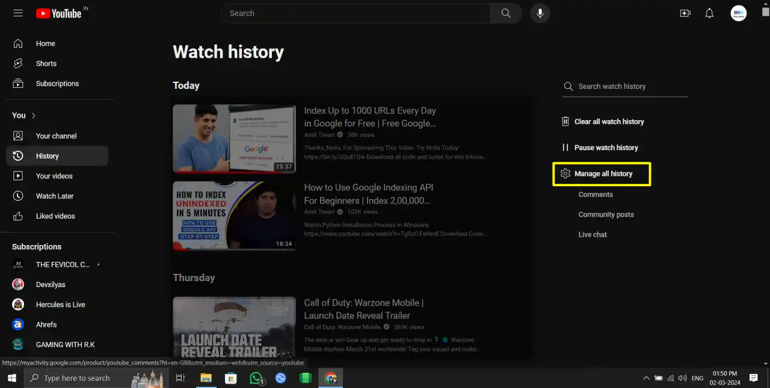Select Comments under Manage all history
Image resolution: width=770 pixels, height=388 pixels.
click(596, 194)
